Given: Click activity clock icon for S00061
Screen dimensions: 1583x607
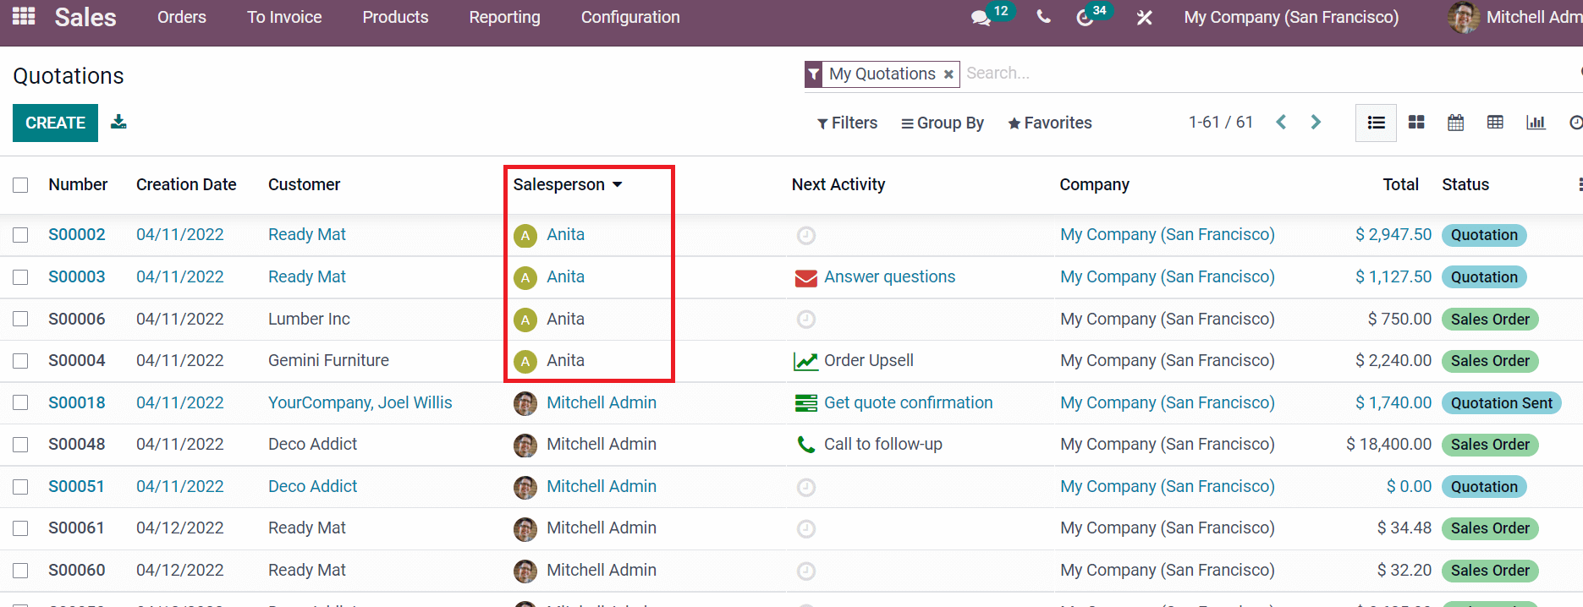Looking at the screenshot, I should 806,528.
